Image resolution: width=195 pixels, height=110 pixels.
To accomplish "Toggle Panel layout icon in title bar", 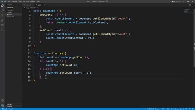I will [x=175, y=2].
